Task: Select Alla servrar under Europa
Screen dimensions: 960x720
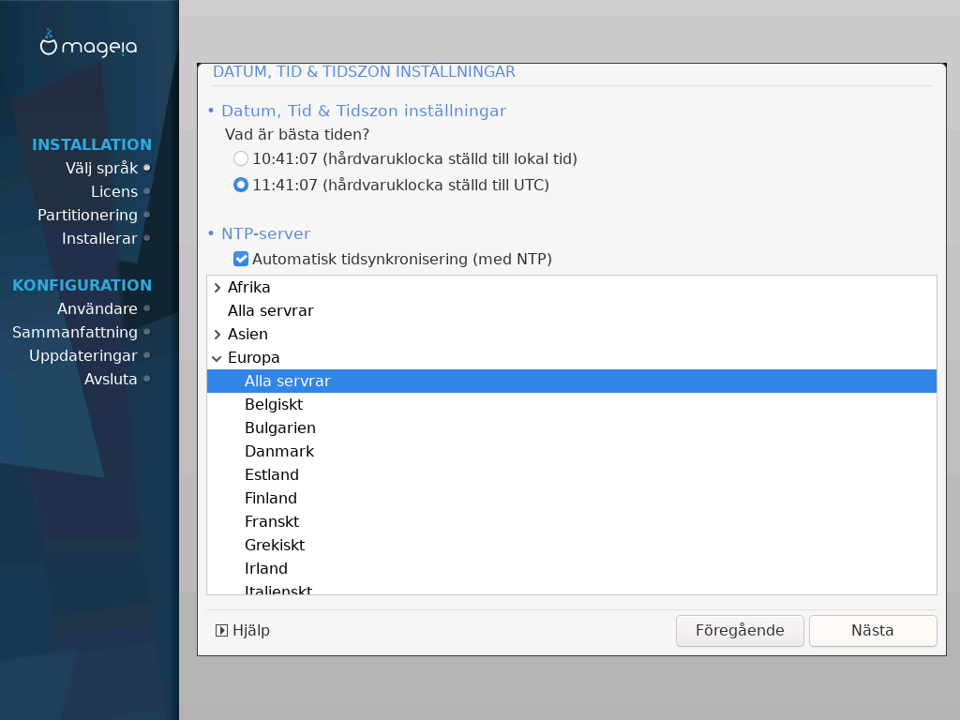Action: pos(287,382)
